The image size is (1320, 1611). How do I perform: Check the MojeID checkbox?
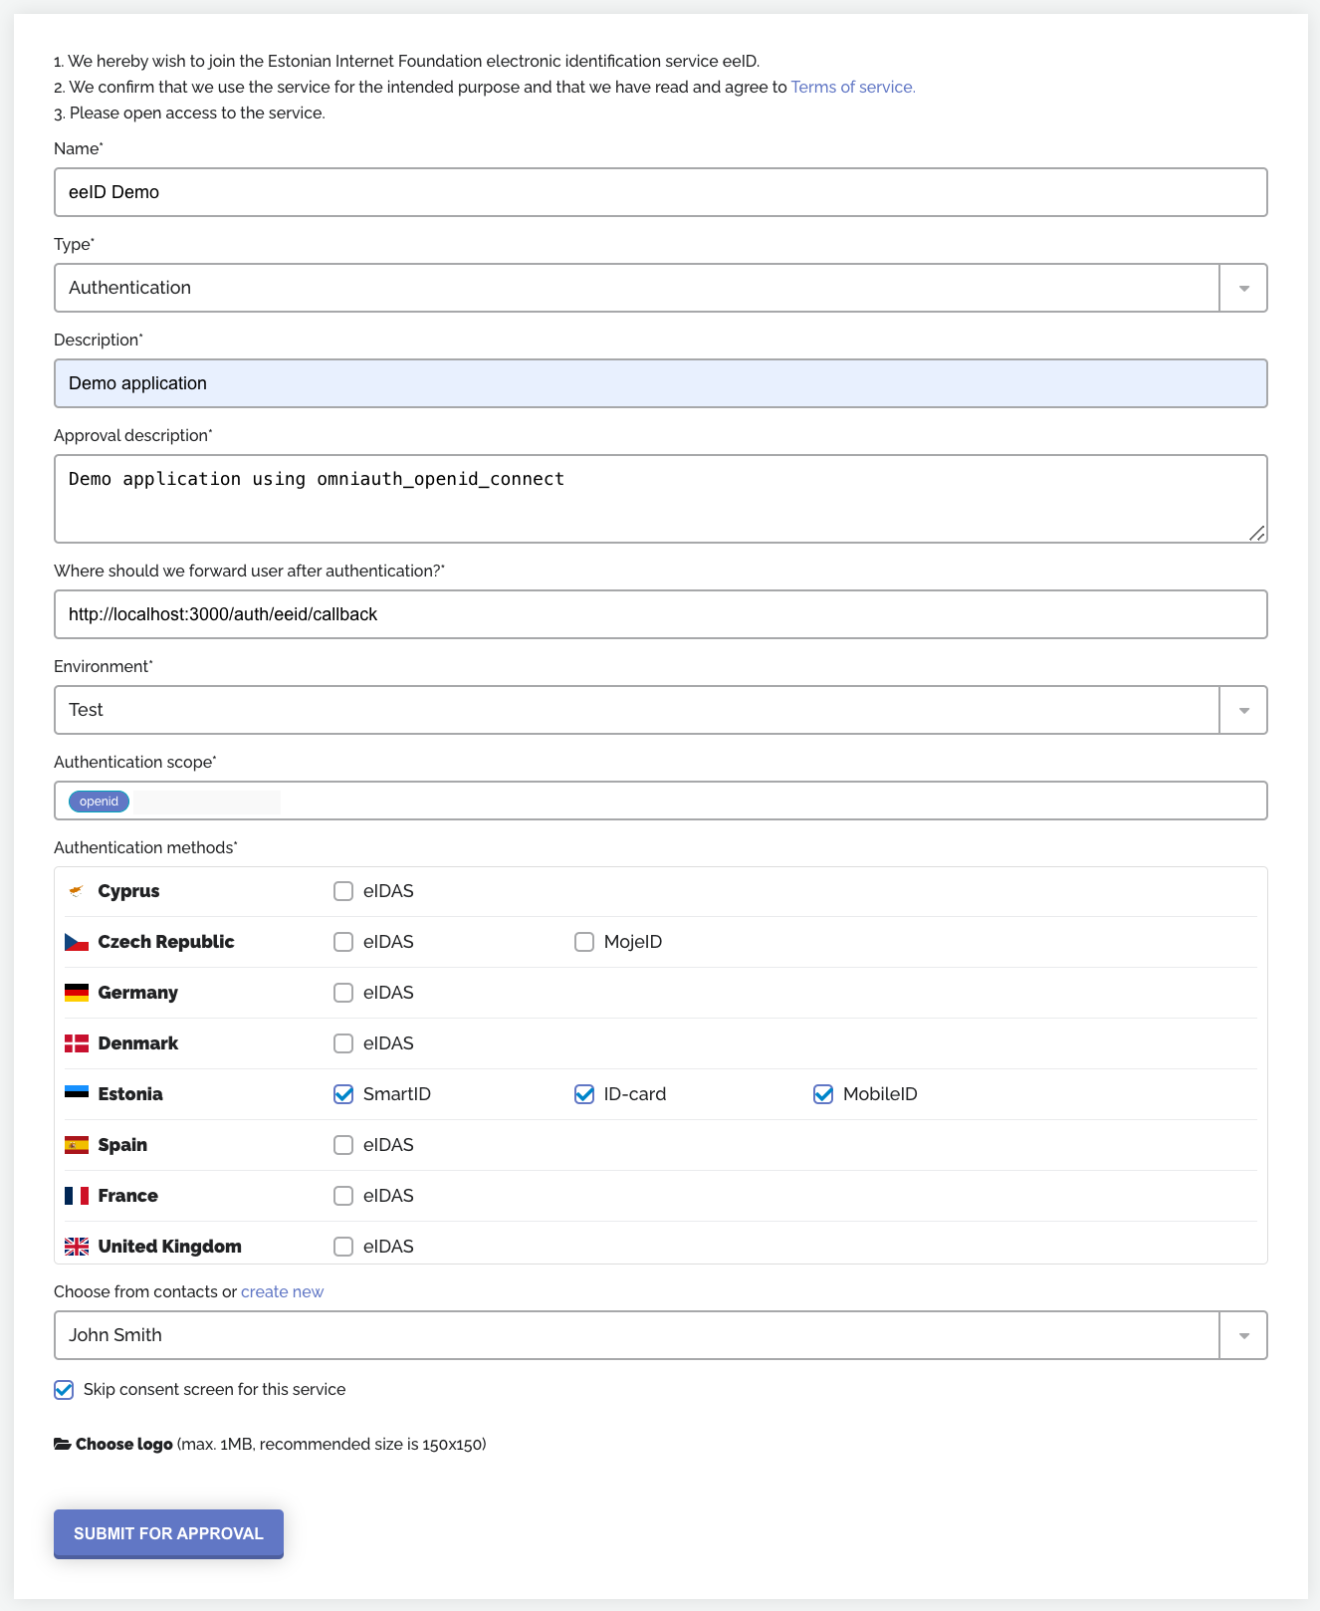point(584,942)
